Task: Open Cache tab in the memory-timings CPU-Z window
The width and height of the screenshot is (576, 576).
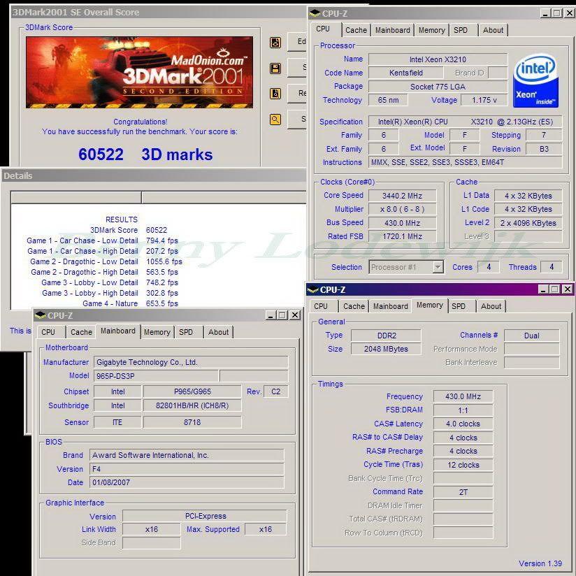Action: (x=354, y=306)
